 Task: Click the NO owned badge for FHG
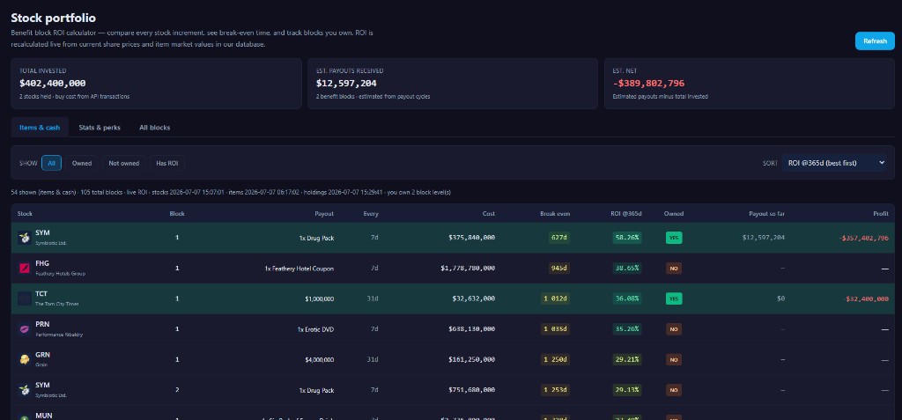(674, 268)
